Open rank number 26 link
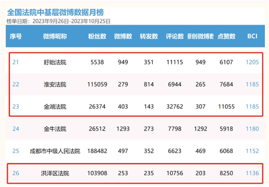This screenshot has height=187, width=269. coord(16,173)
